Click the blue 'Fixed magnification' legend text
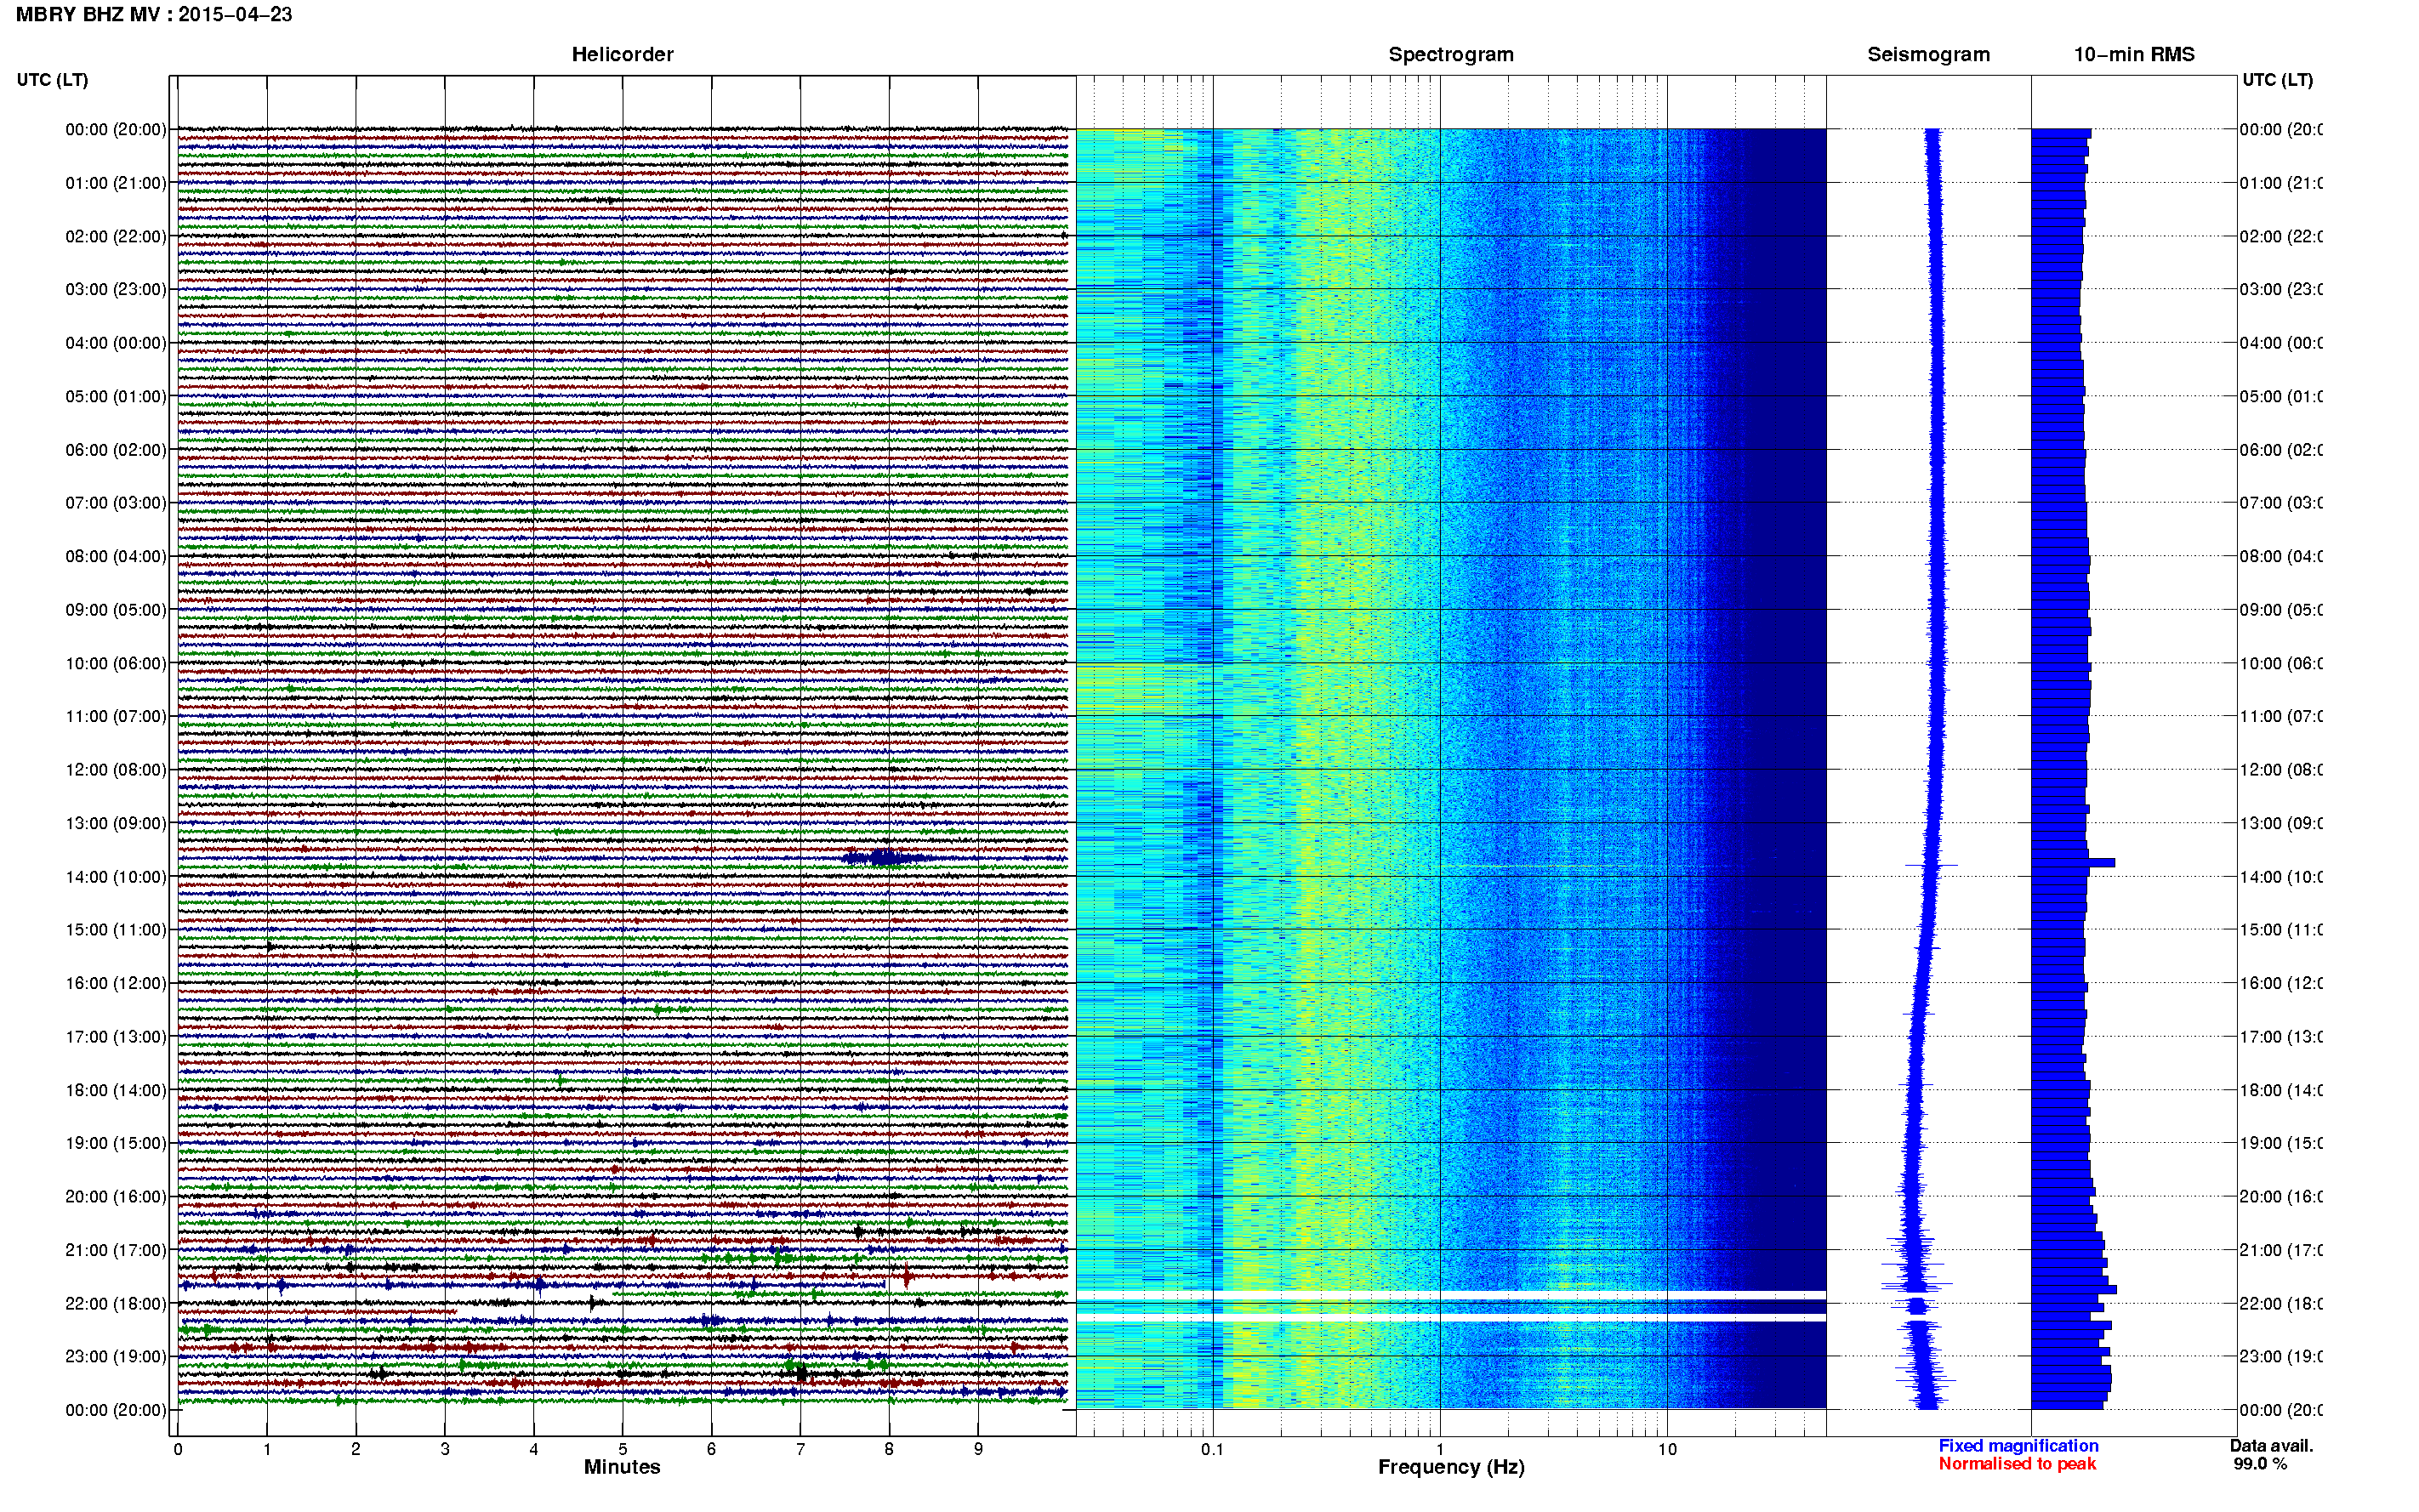Image resolution: width=2419 pixels, height=1512 pixels. (x=2018, y=1446)
